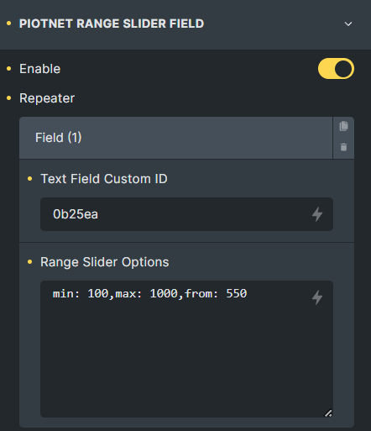
Task: Click the textarea resize handle corner
Action: pos(328,413)
